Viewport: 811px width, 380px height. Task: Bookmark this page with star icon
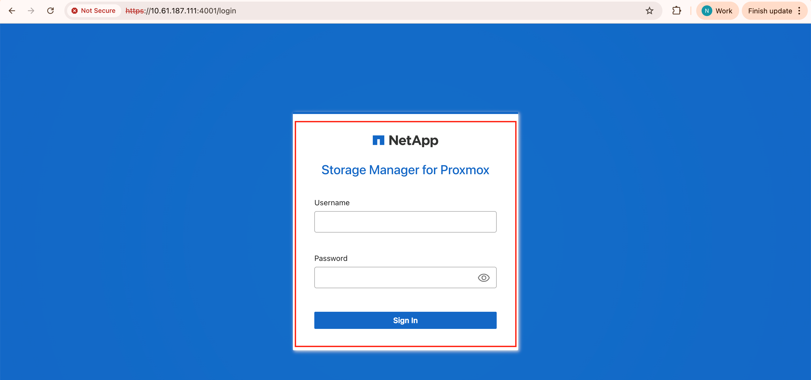(x=649, y=11)
